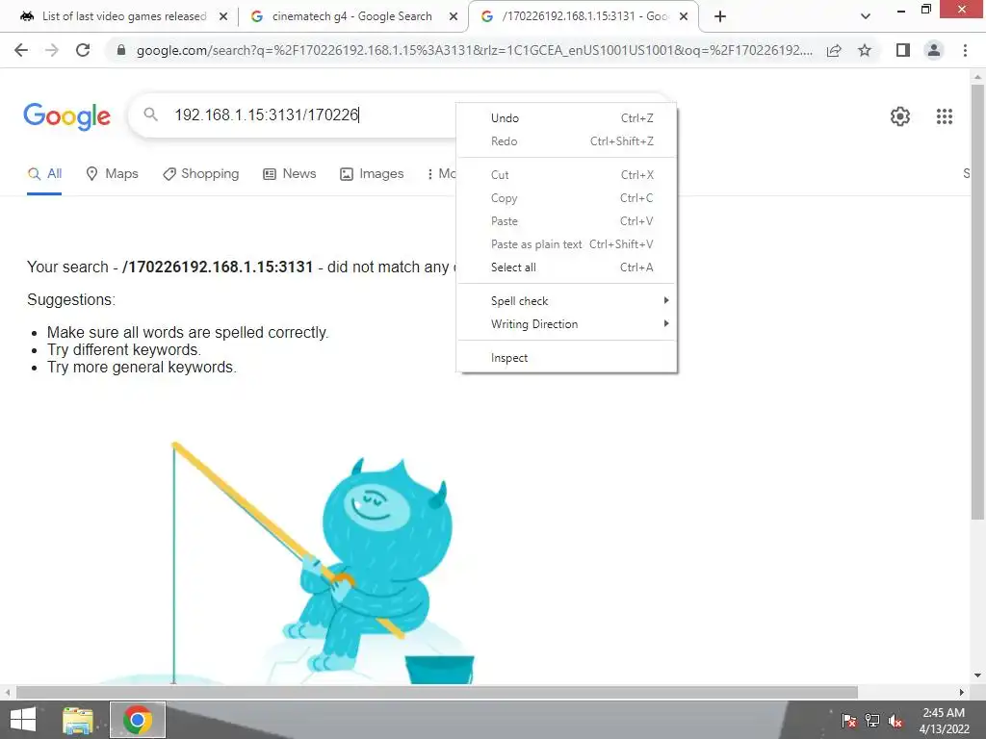Open the Action Center flag icon
This screenshot has height=739, width=986.
[849, 720]
